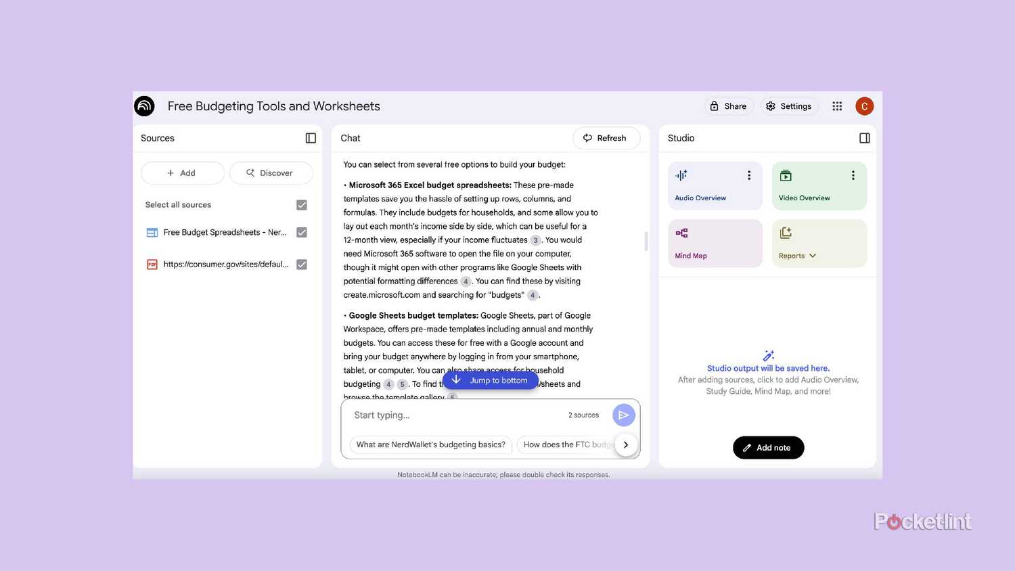Create an Audio Overview
This screenshot has height=571, width=1015.
(x=715, y=186)
